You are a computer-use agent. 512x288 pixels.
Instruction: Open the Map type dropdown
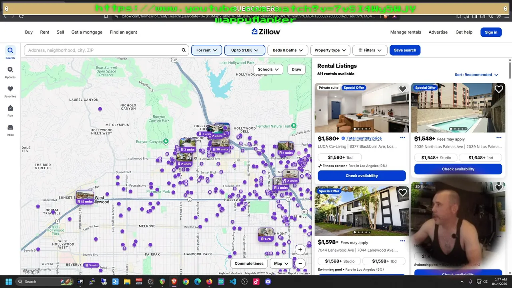click(281, 264)
